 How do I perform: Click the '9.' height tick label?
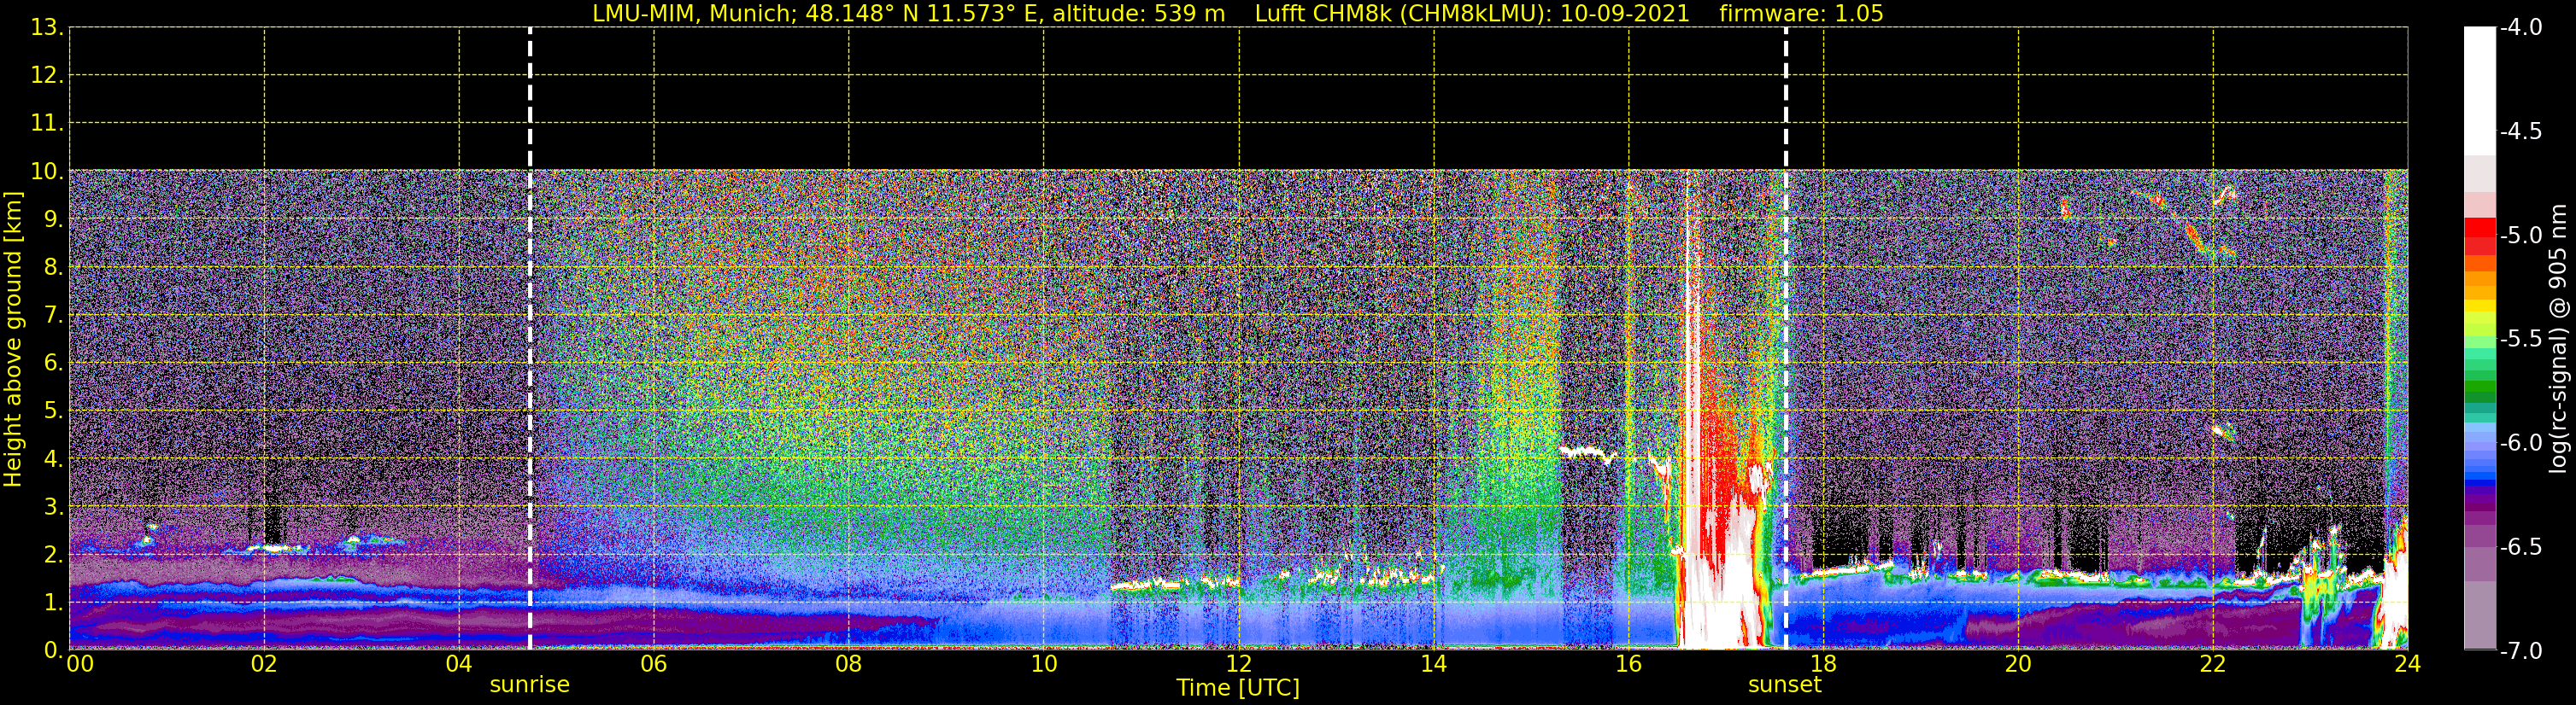point(53,219)
